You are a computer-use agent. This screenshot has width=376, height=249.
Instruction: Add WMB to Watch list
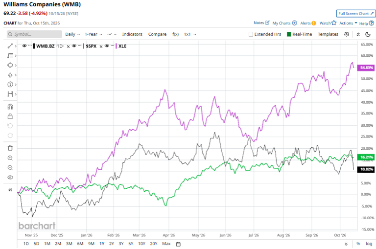click(328, 23)
